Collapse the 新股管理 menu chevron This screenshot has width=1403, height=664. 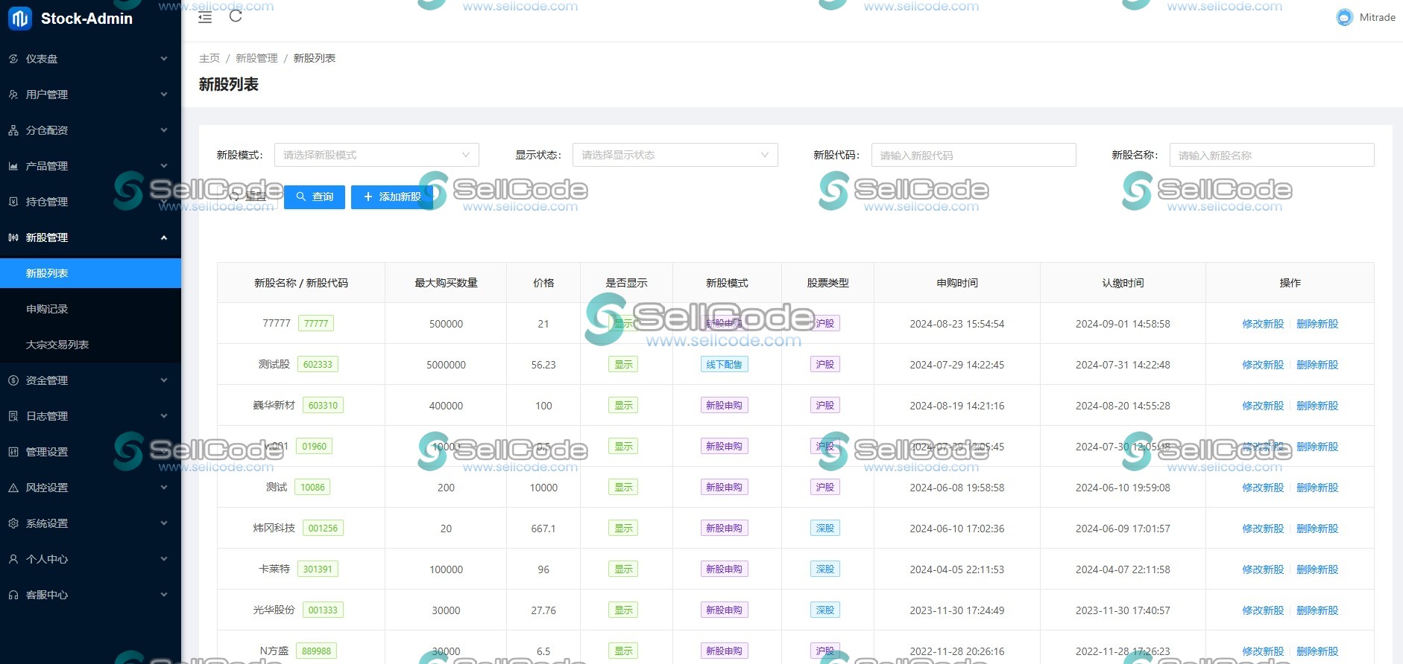point(164,237)
